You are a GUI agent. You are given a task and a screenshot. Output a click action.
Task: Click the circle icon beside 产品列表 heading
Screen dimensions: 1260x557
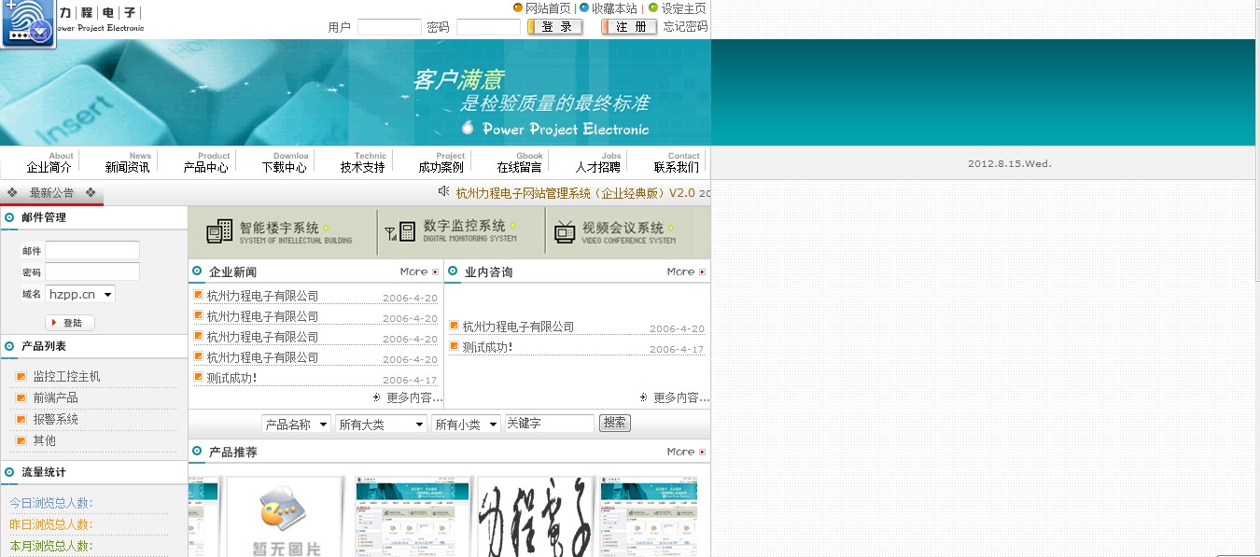9,346
